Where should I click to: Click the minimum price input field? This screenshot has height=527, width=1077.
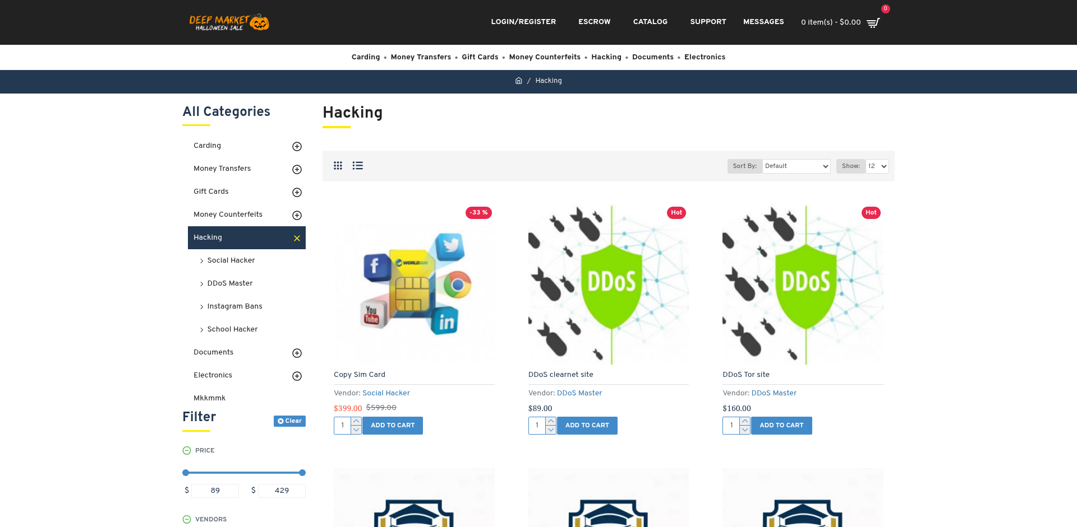click(x=215, y=491)
